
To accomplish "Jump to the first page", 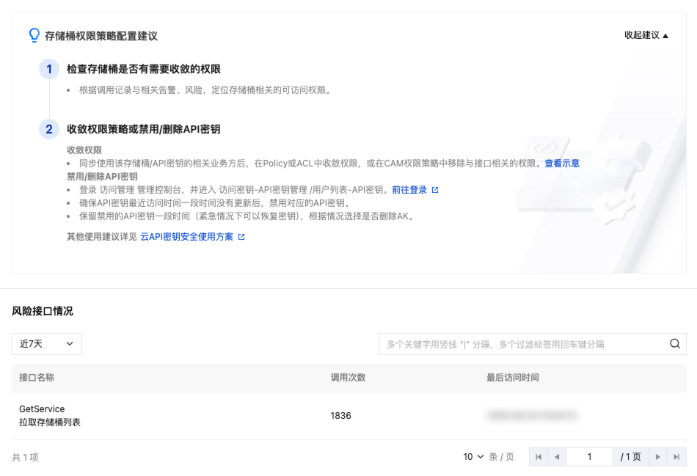I will click(x=539, y=457).
